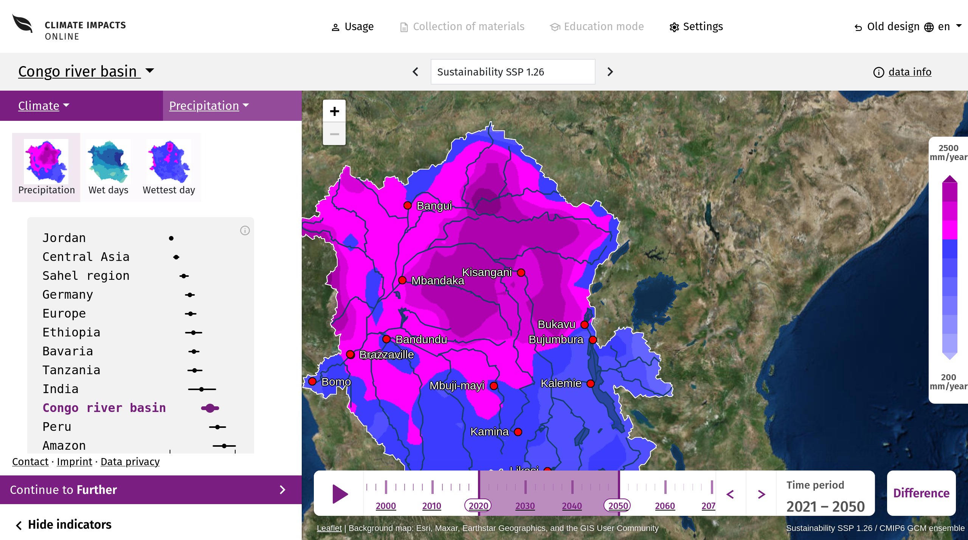Step time period backward arrow
This screenshot has height=540, width=968.
point(730,494)
